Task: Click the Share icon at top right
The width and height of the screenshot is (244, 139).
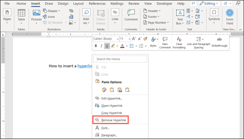Action: click(x=226, y=3)
